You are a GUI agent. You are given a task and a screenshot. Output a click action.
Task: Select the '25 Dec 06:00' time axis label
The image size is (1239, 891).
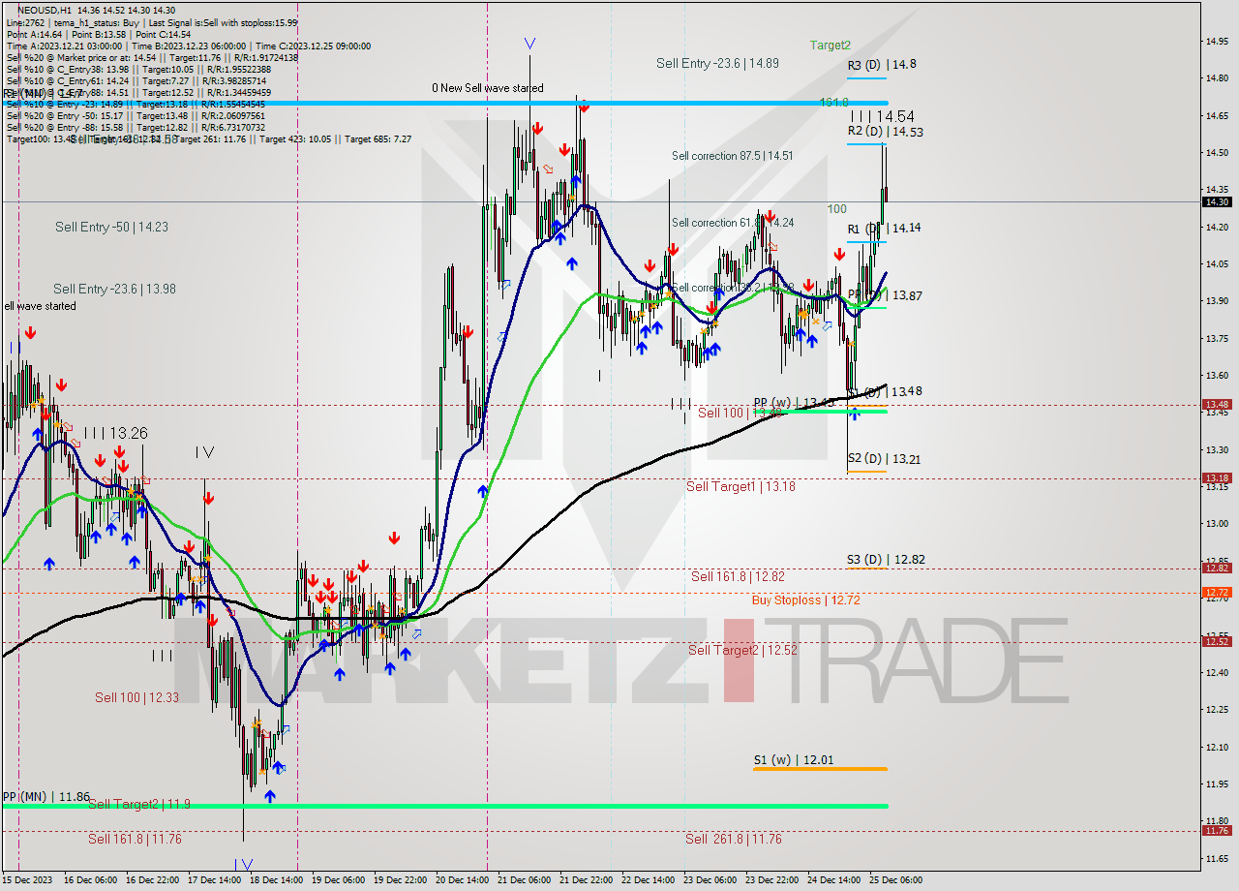pyautogui.click(x=895, y=880)
